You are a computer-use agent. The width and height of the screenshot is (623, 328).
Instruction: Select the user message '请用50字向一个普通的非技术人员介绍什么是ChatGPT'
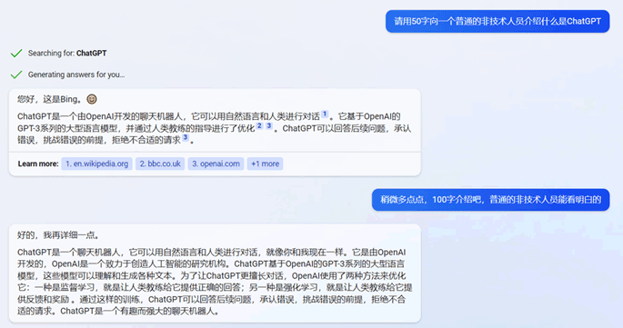(x=497, y=22)
